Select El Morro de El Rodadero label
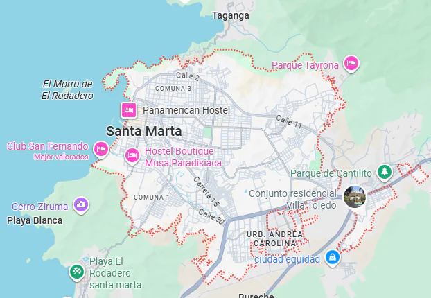The width and height of the screenshot is (431, 298). tap(67, 89)
